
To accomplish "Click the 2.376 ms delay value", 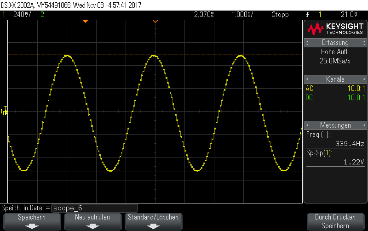I will [x=204, y=15].
